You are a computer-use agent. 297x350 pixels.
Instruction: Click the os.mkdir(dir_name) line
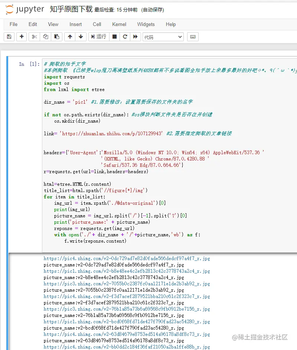77,121
